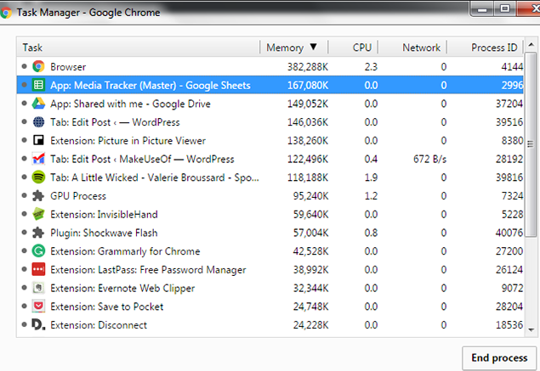
Task: Select App: Media Tracker (Master) - Google Sheets
Action: pos(270,85)
